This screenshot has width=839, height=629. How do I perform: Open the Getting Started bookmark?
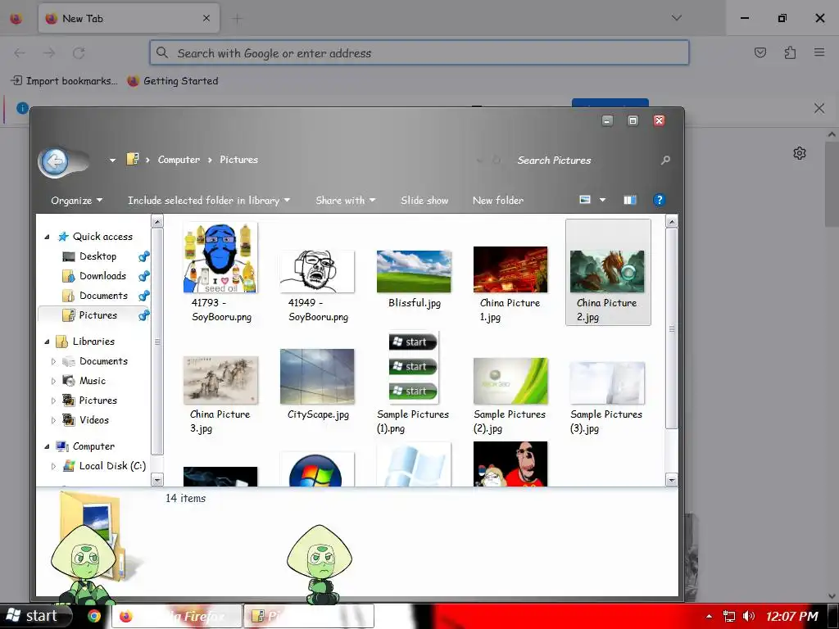click(173, 81)
